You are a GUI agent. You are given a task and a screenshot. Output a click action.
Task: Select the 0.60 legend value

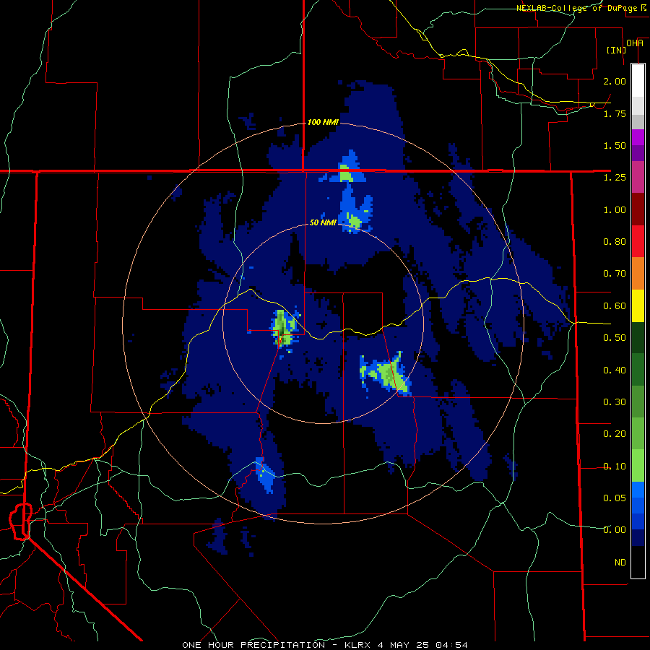click(x=615, y=306)
